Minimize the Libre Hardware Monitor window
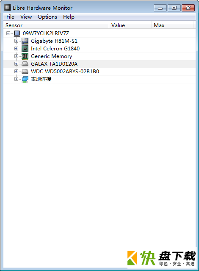This screenshot has height=271, width=199. tap(160, 8)
